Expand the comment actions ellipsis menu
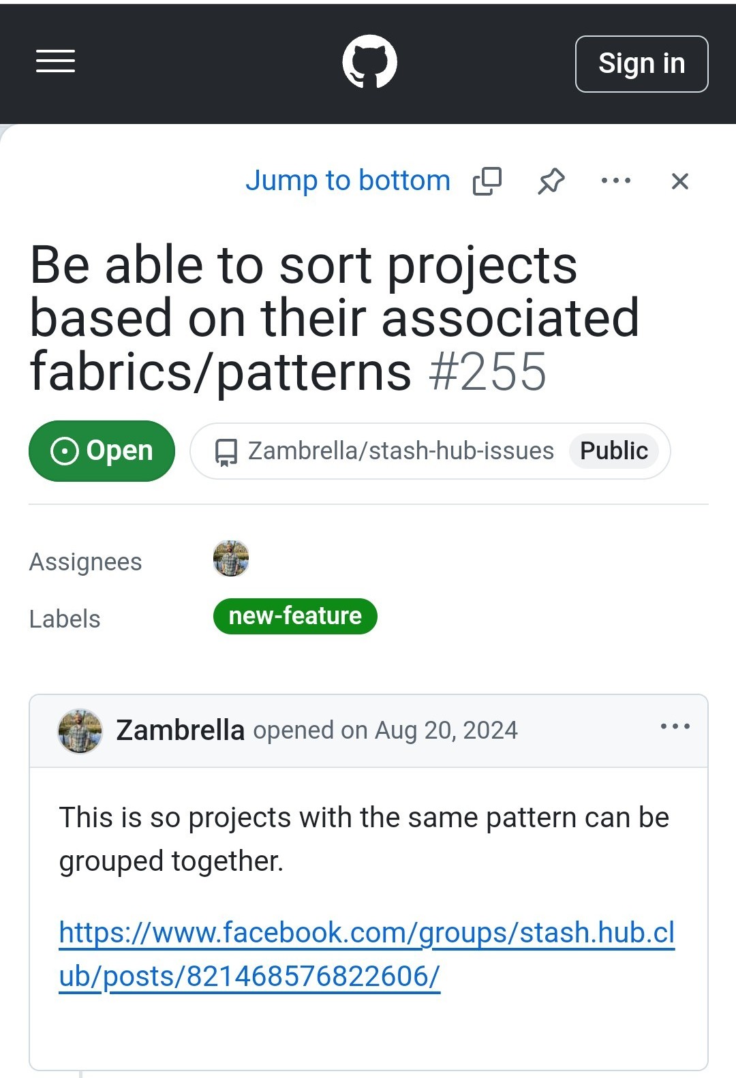 pyautogui.click(x=675, y=727)
